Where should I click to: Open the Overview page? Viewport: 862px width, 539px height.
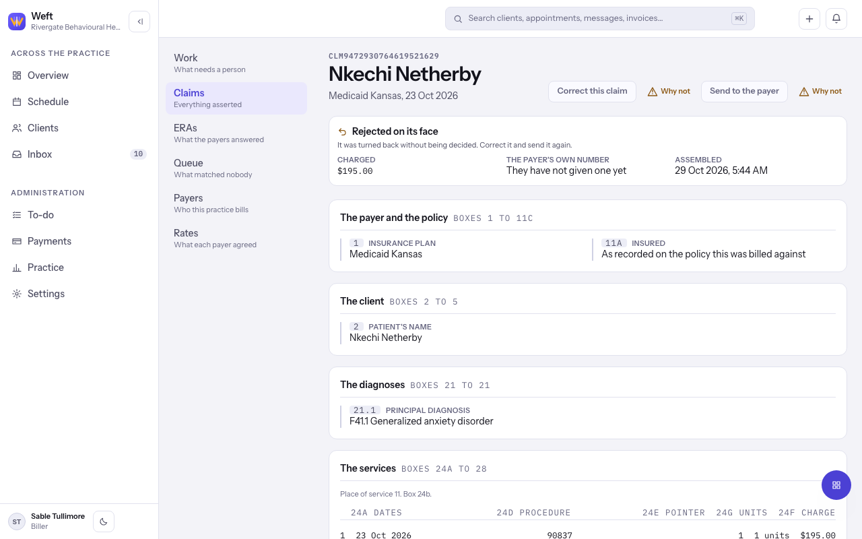[x=79, y=75]
